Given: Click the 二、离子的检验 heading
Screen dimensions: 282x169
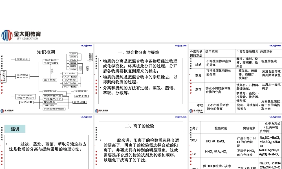Looking at the screenshot, I should pyautogui.click(x=140, y=126).
